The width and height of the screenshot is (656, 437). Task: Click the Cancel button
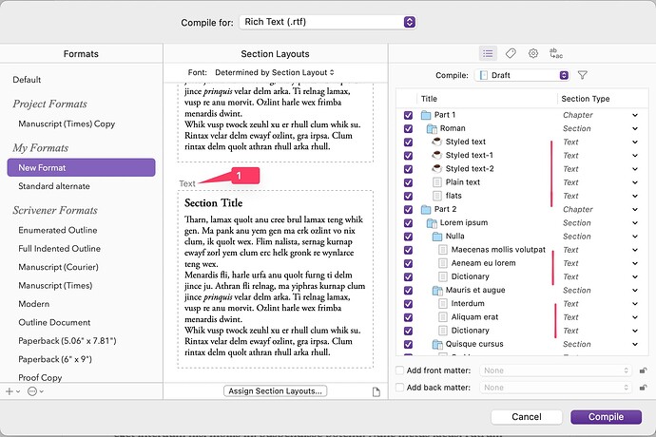click(x=527, y=417)
